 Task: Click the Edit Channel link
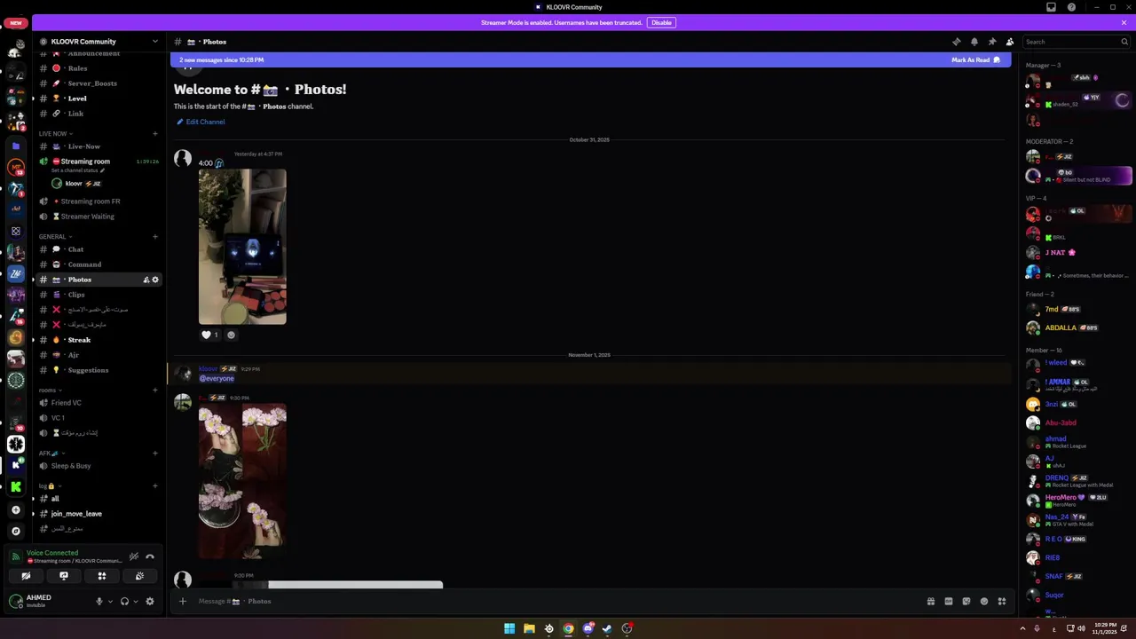coord(201,122)
